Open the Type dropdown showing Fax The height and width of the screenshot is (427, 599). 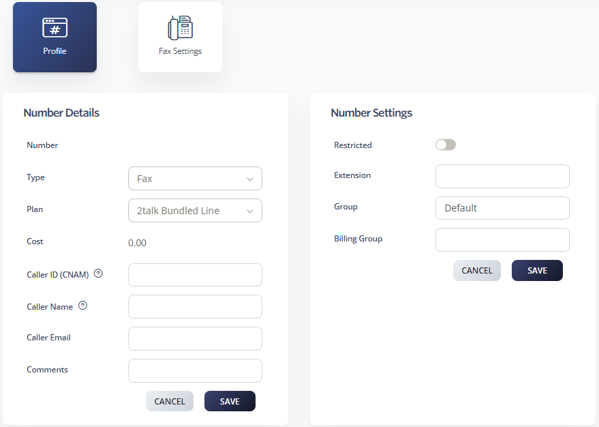[x=195, y=179]
